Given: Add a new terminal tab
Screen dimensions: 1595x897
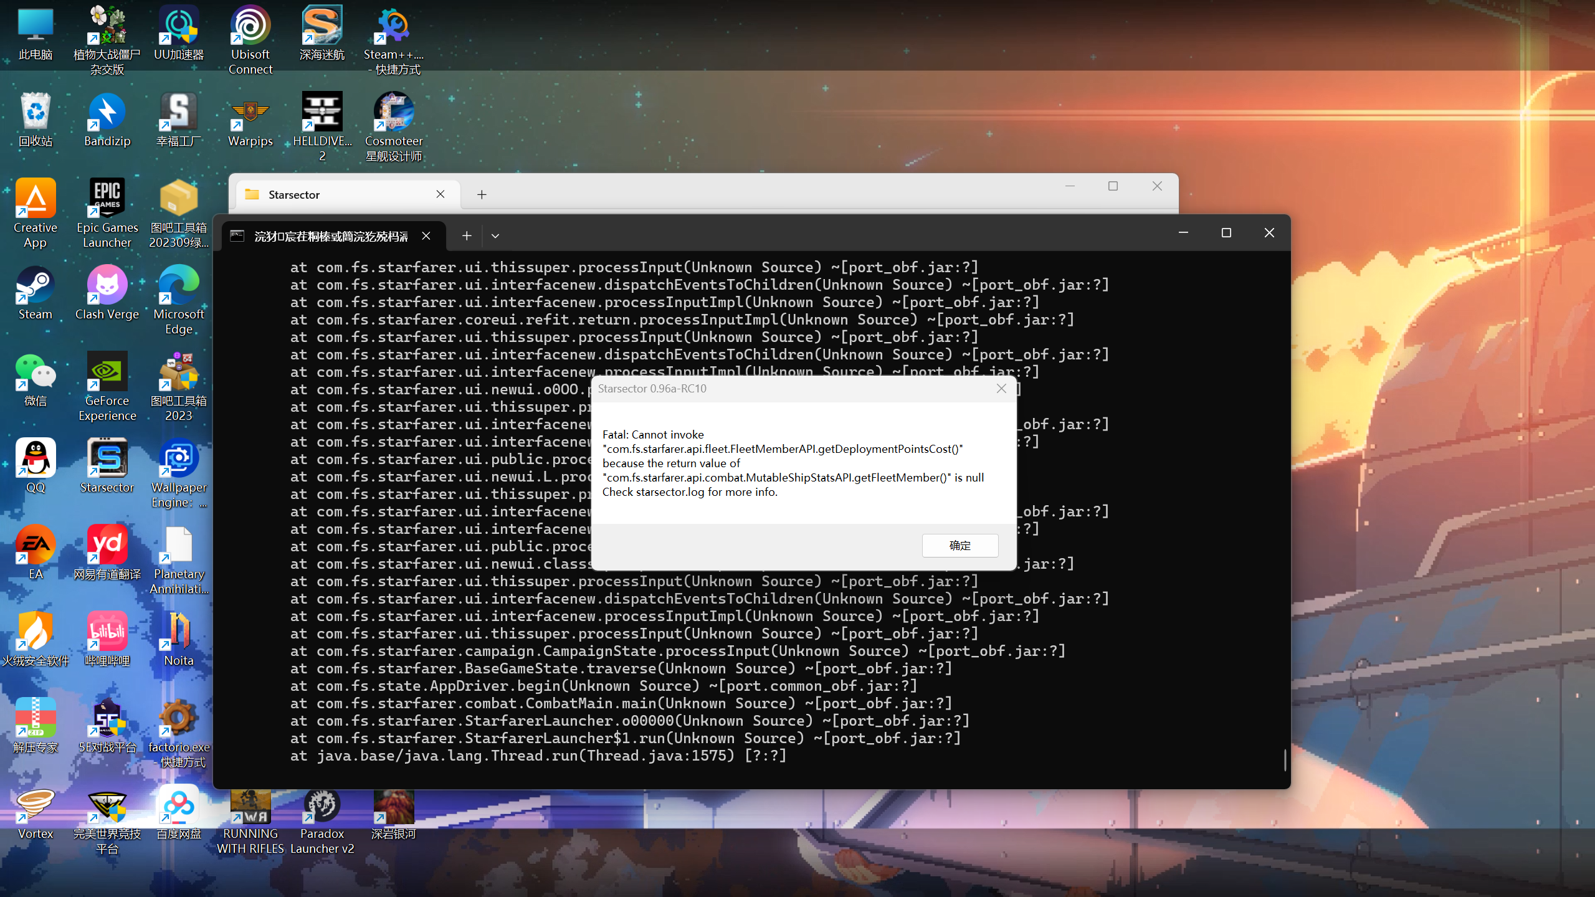Looking at the screenshot, I should click(467, 236).
